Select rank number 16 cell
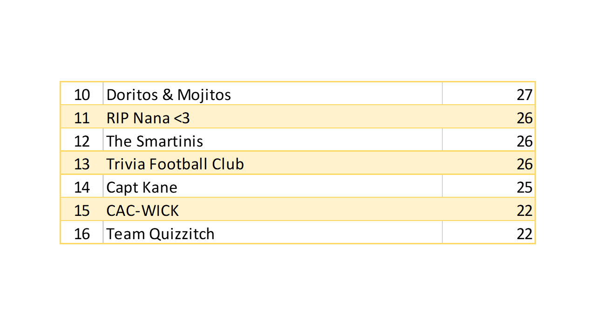The height and width of the screenshot is (335, 596). tap(82, 234)
